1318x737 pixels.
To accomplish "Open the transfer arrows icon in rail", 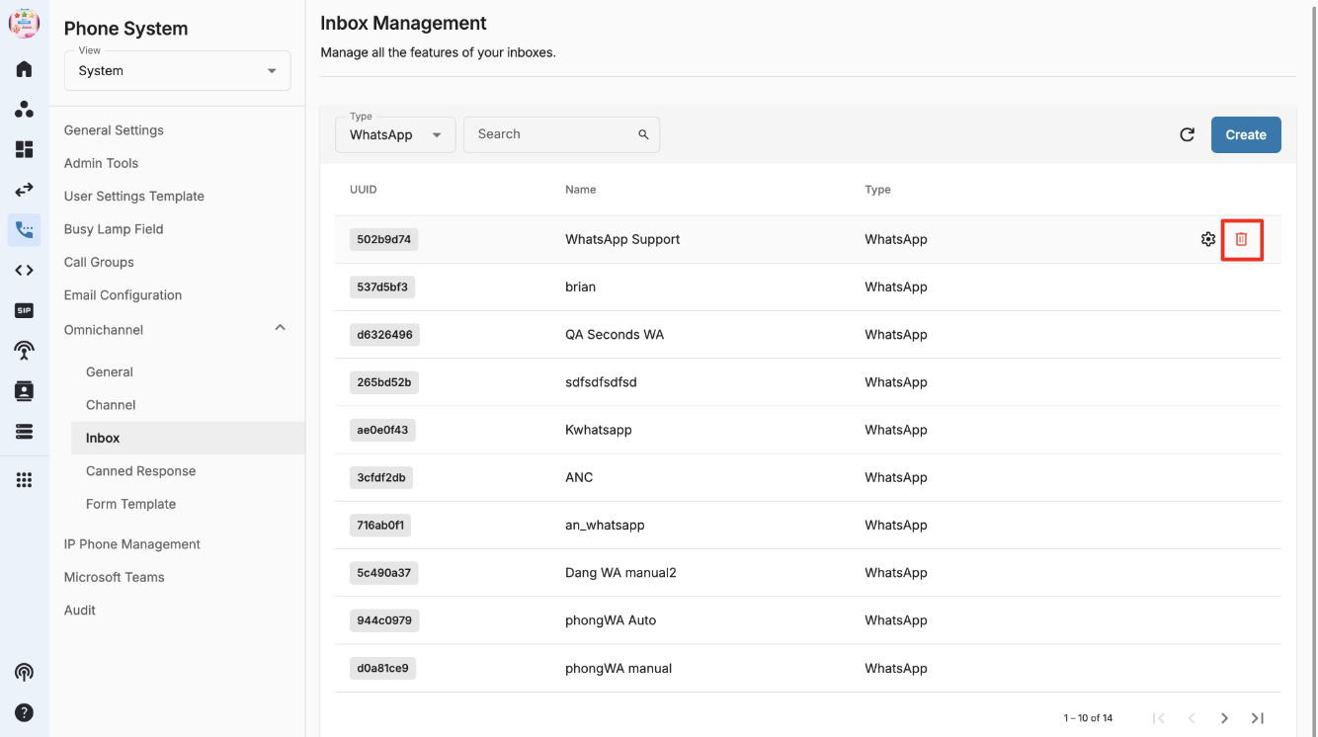I will click(x=24, y=190).
